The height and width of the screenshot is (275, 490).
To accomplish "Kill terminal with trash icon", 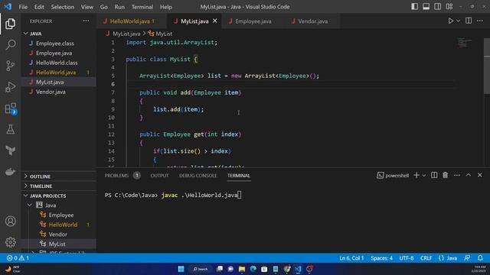I will point(445,175).
